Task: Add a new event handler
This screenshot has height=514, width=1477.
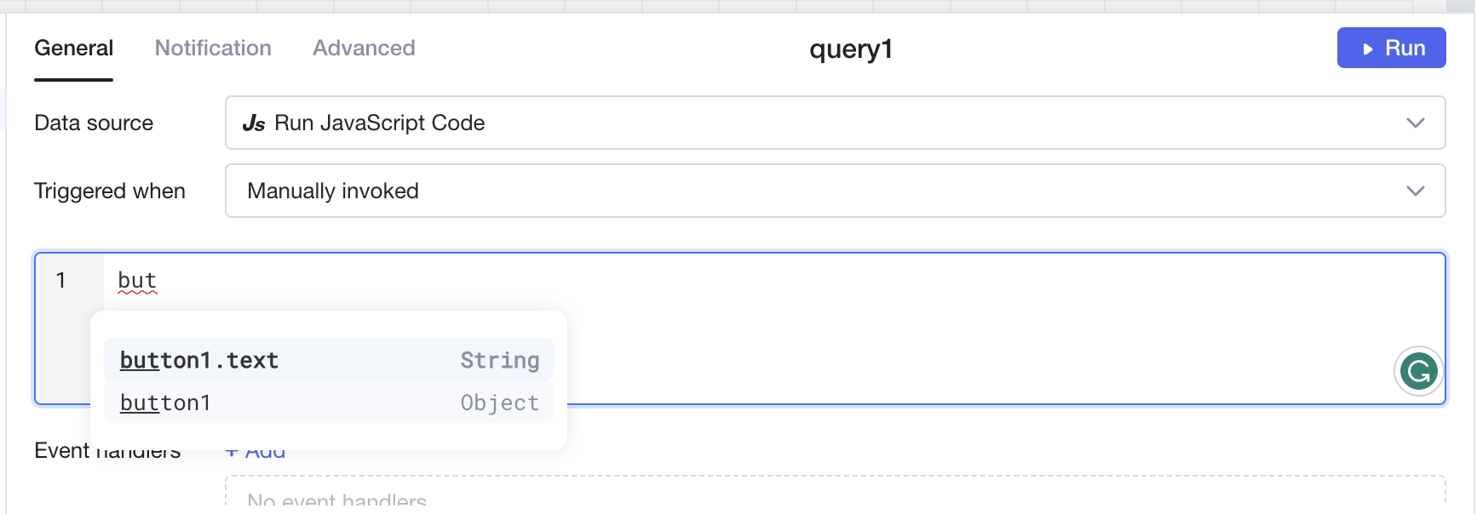Action: pyautogui.click(x=256, y=452)
